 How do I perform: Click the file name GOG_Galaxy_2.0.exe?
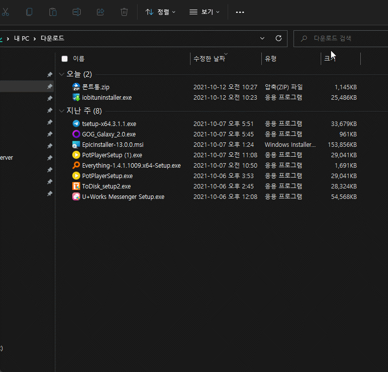click(x=109, y=134)
